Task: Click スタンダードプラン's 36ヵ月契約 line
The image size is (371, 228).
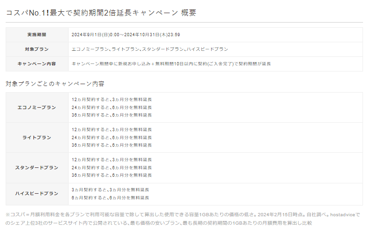Action: pyautogui.click(x=111, y=175)
